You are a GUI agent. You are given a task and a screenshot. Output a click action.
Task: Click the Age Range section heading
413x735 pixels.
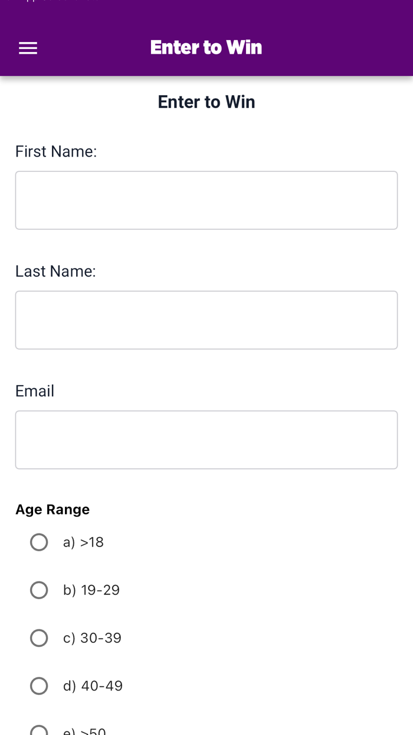(x=53, y=509)
